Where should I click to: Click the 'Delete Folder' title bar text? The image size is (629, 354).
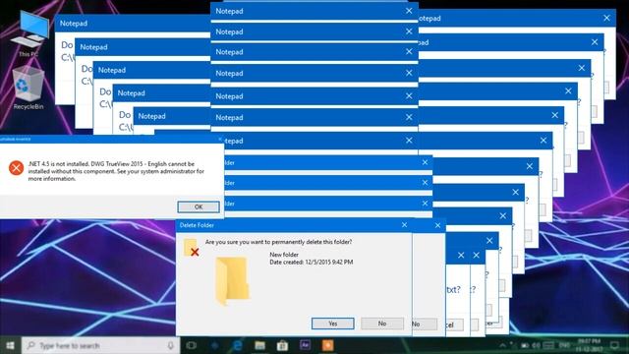197,225
